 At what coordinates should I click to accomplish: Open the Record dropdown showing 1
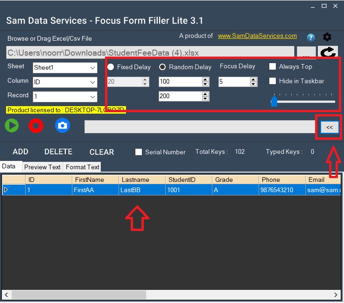65,97
